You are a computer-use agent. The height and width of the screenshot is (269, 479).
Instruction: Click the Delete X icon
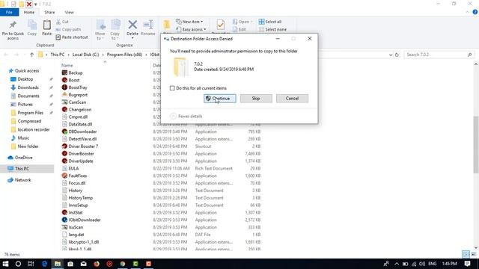click(132, 25)
